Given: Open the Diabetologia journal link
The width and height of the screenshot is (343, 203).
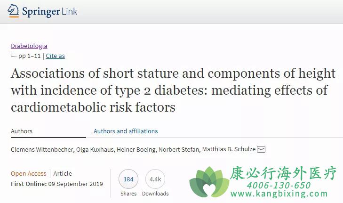Looking at the screenshot, I should [29, 46].
